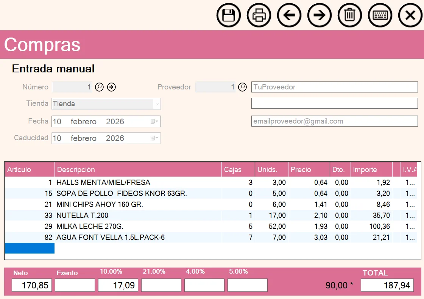Click the emailproveedor@gmail.com field

pos(334,121)
